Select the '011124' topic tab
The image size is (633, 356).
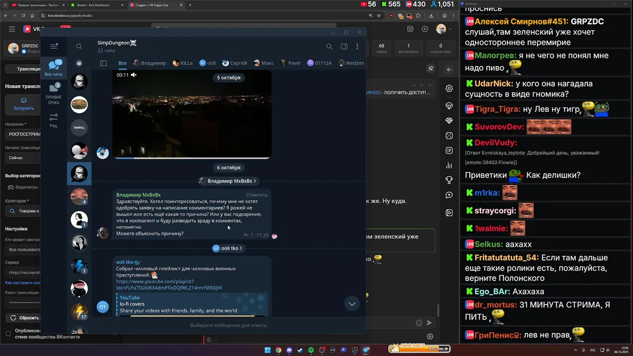tap(319, 63)
